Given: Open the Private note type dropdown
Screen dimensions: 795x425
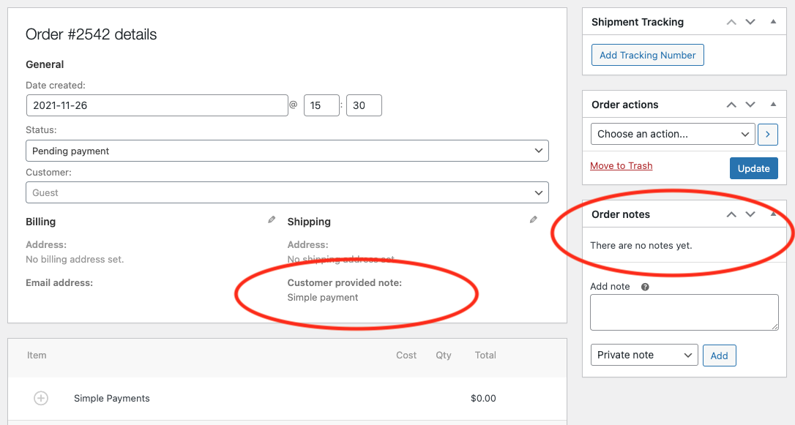Looking at the screenshot, I should tap(644, 355).
